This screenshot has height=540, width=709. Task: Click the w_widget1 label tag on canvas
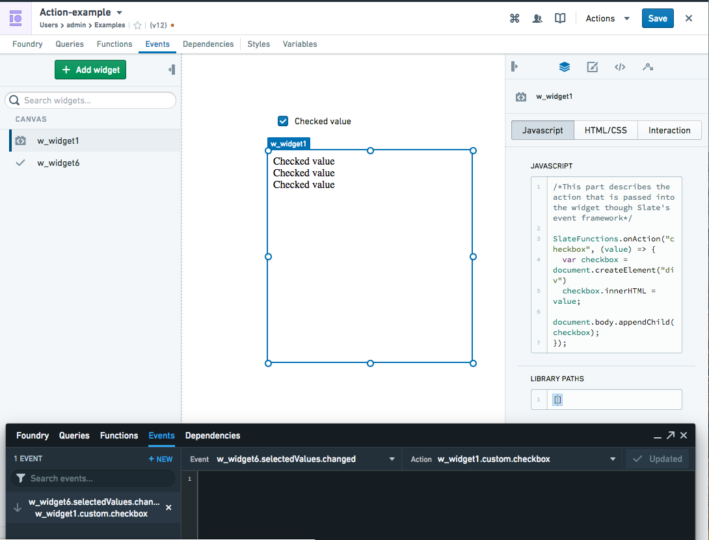click(289, 144)
